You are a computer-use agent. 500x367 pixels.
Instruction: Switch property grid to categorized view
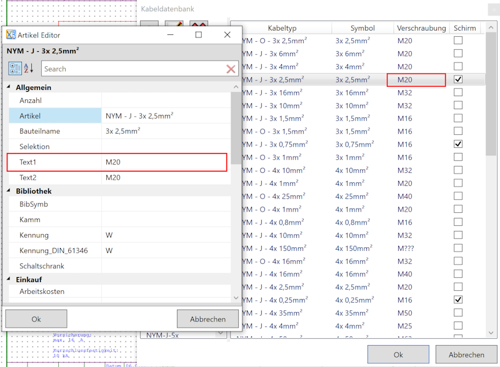(15, 69)
